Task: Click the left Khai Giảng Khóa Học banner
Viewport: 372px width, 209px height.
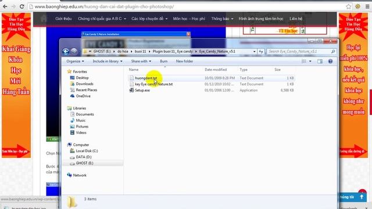Action: [16, 85]
